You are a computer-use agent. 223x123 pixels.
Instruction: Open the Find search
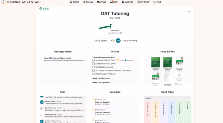157,2
